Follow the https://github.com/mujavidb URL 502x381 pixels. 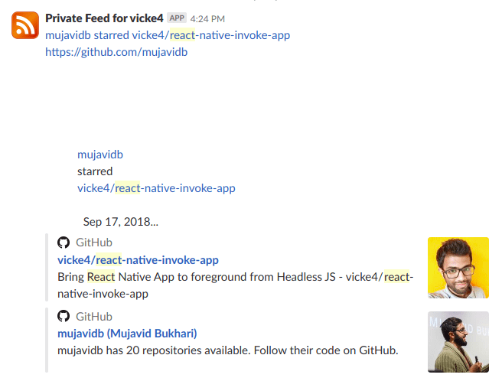pos(116,52)
